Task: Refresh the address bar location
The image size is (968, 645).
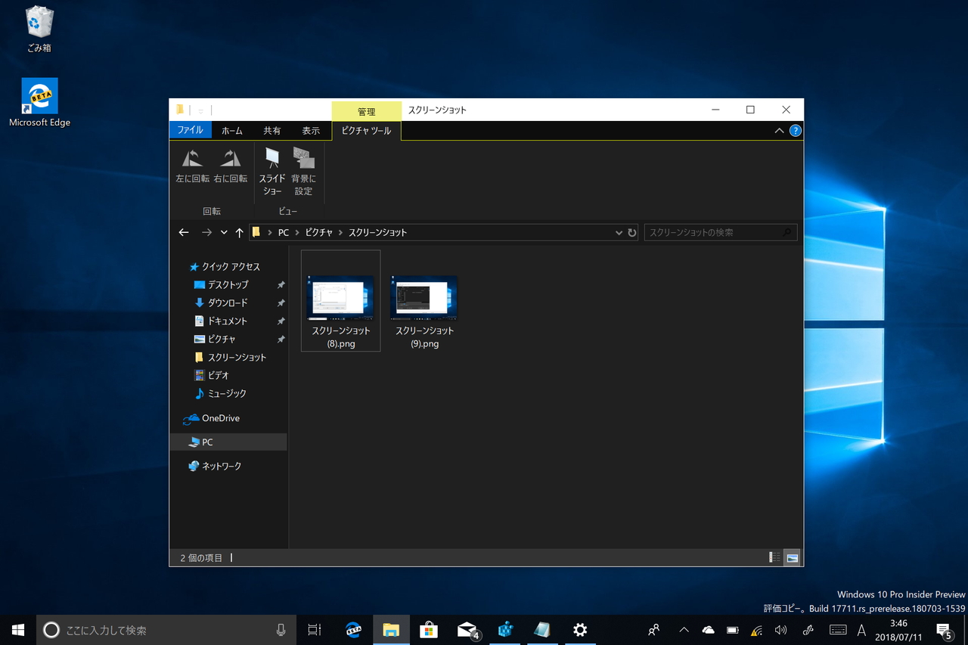Action: pos(632,232)
